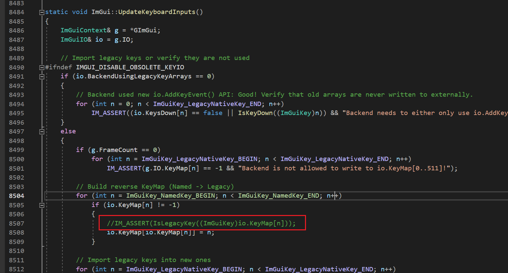Collapse the KeyMap if-check fold marker
This screenshot has width=508, height=273.
(x=42, y=205)
